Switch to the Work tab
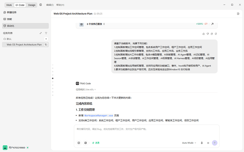The image size is (244, 152). 9,5
